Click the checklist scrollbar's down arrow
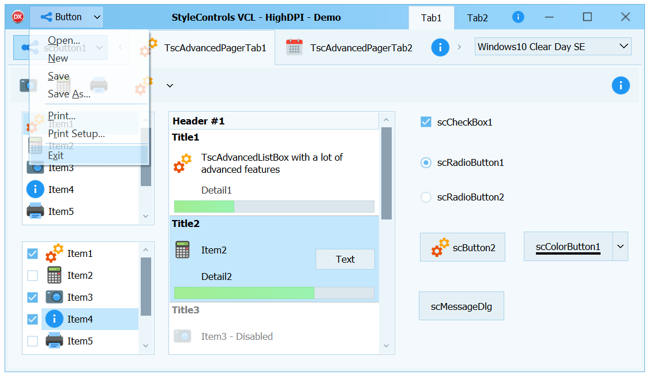649x375 pixels. click(x=145, y=346)
